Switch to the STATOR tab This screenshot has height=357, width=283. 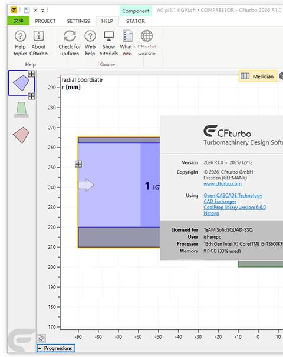136,21
